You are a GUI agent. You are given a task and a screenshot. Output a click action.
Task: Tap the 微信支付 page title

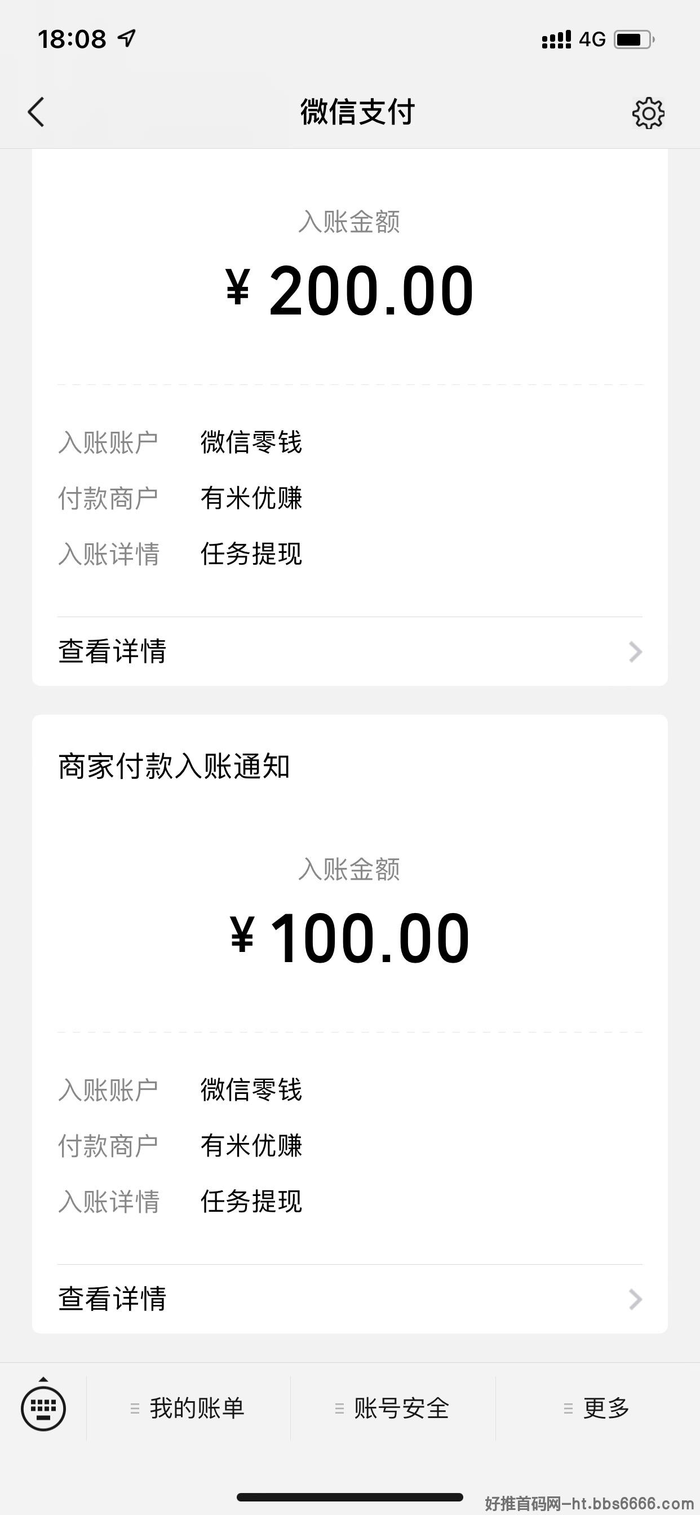[358, 112]
